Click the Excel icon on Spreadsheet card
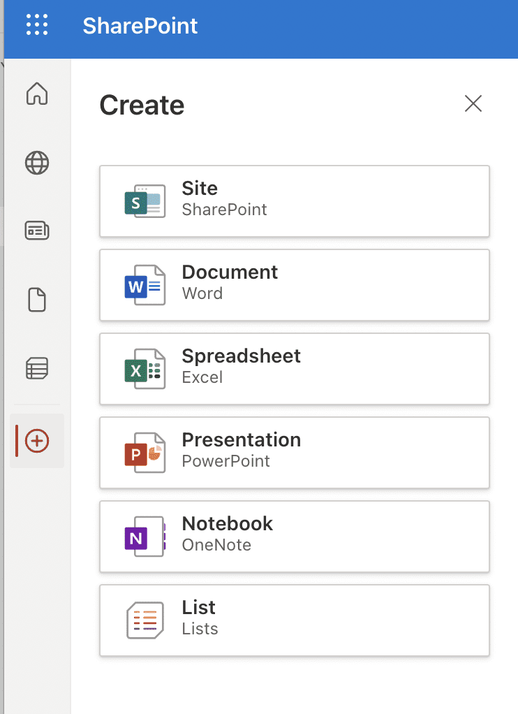 coord(145,369)
